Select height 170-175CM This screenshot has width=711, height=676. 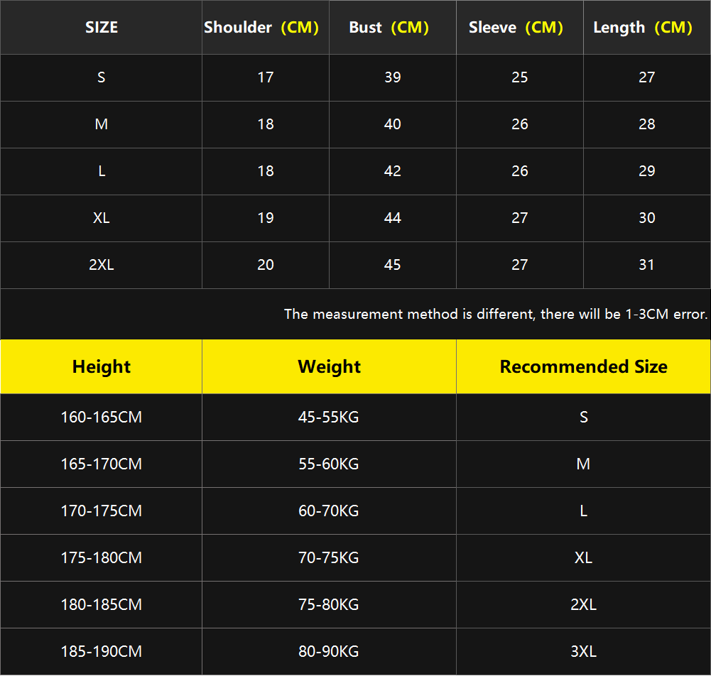[102, 511]
